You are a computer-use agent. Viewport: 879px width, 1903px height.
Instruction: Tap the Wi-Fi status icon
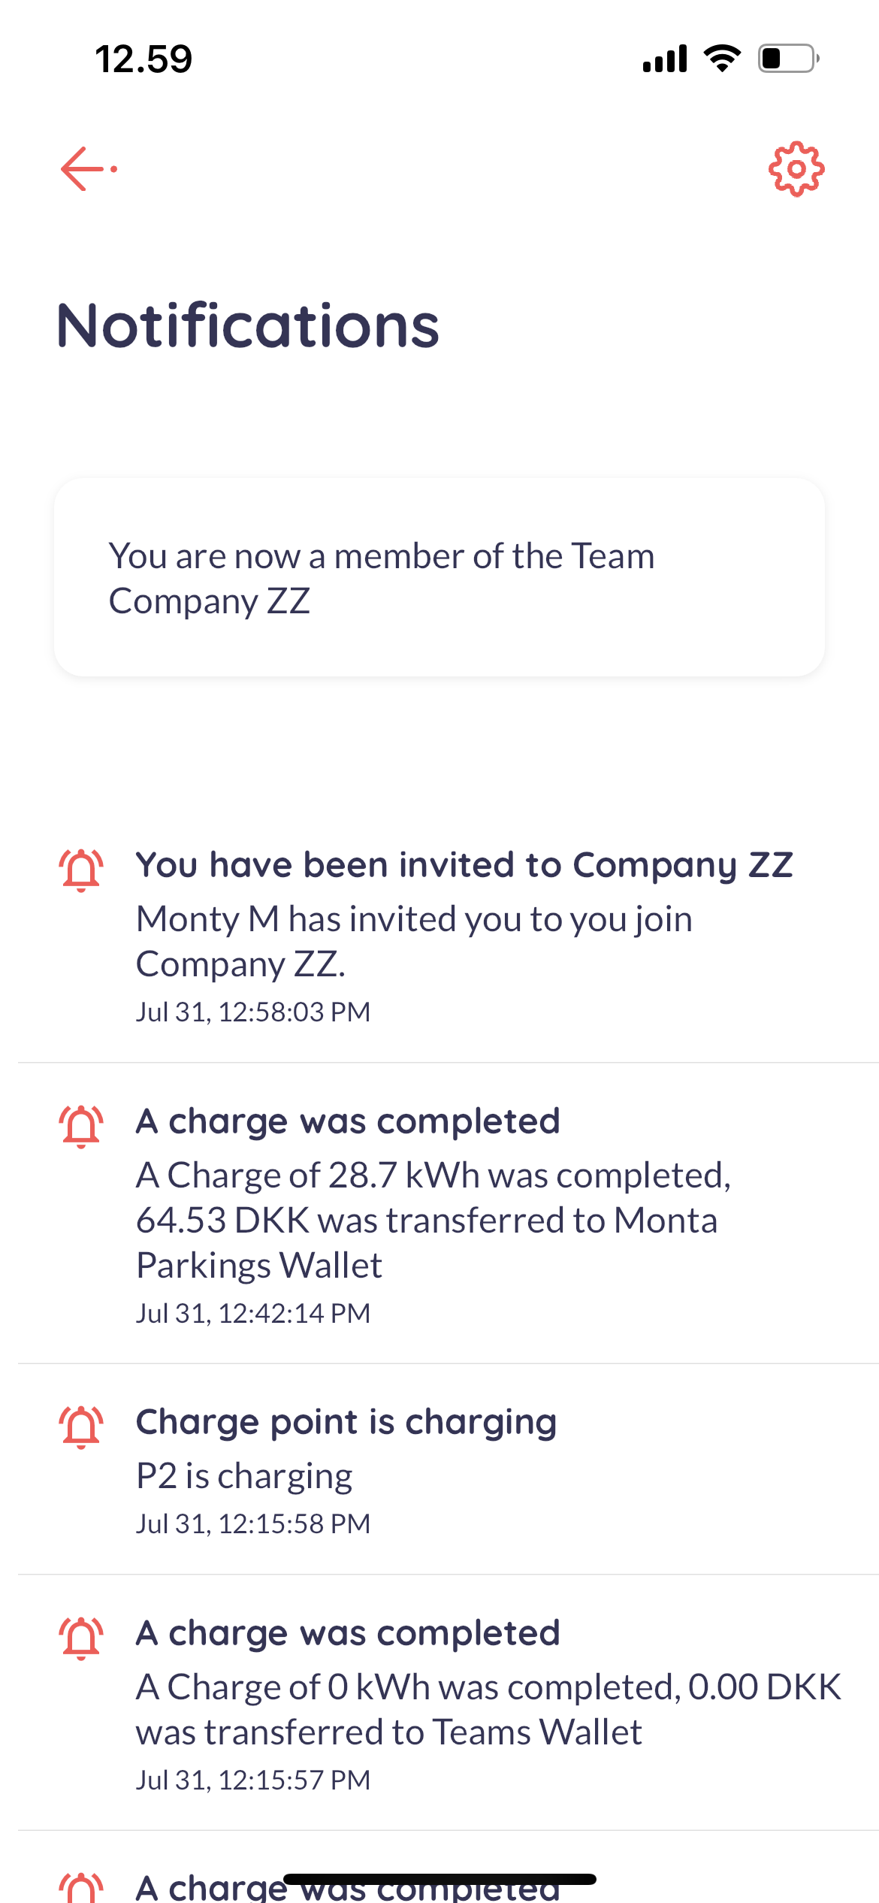point(722,59)
